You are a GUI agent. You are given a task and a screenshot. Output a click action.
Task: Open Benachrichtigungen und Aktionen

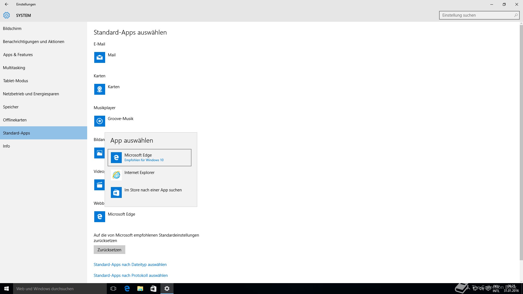[x=44, y=41]
